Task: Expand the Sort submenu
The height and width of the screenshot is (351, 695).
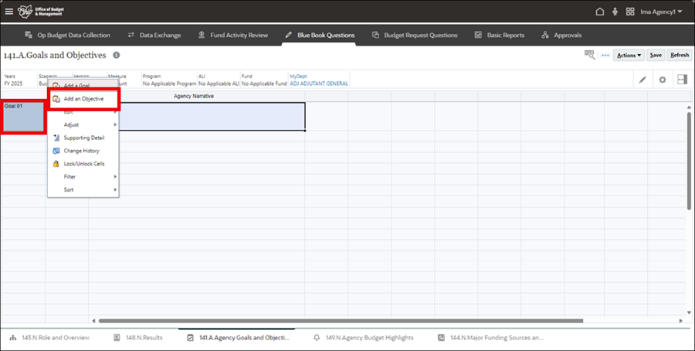Action: 83,189
